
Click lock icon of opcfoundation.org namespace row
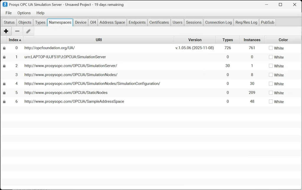pos(4,48)
